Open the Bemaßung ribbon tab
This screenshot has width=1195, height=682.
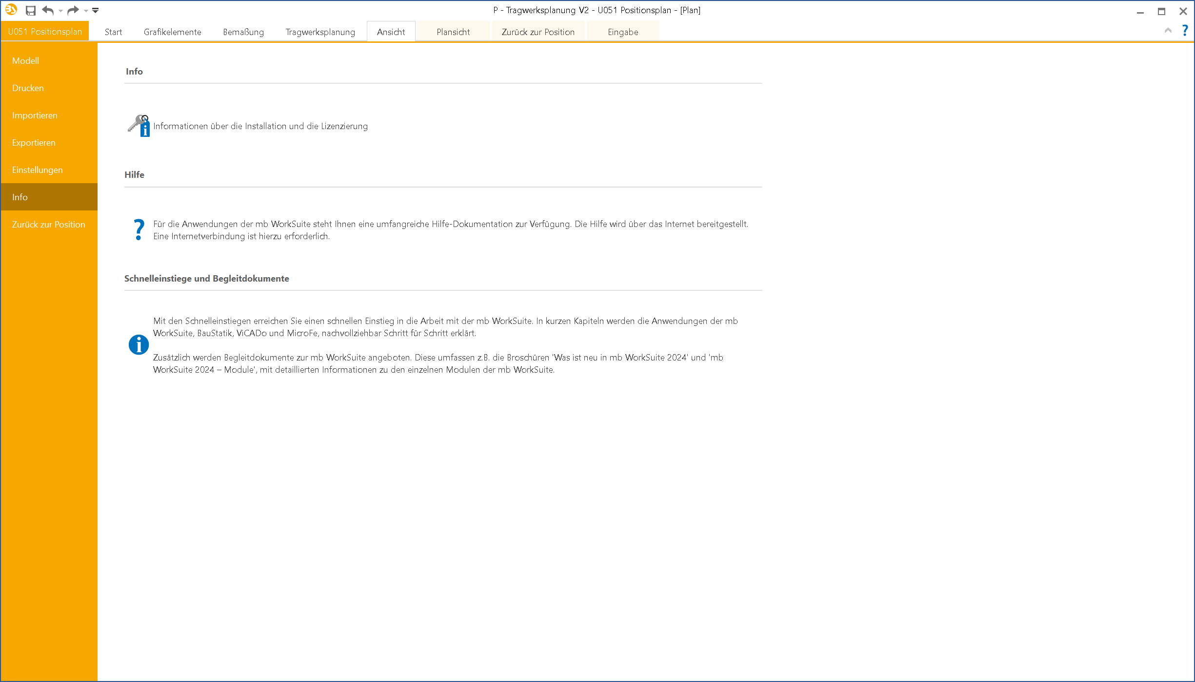point(243,32)
